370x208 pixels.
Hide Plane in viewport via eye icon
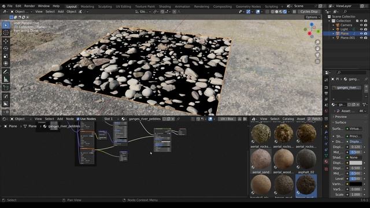tap(361, 34)
